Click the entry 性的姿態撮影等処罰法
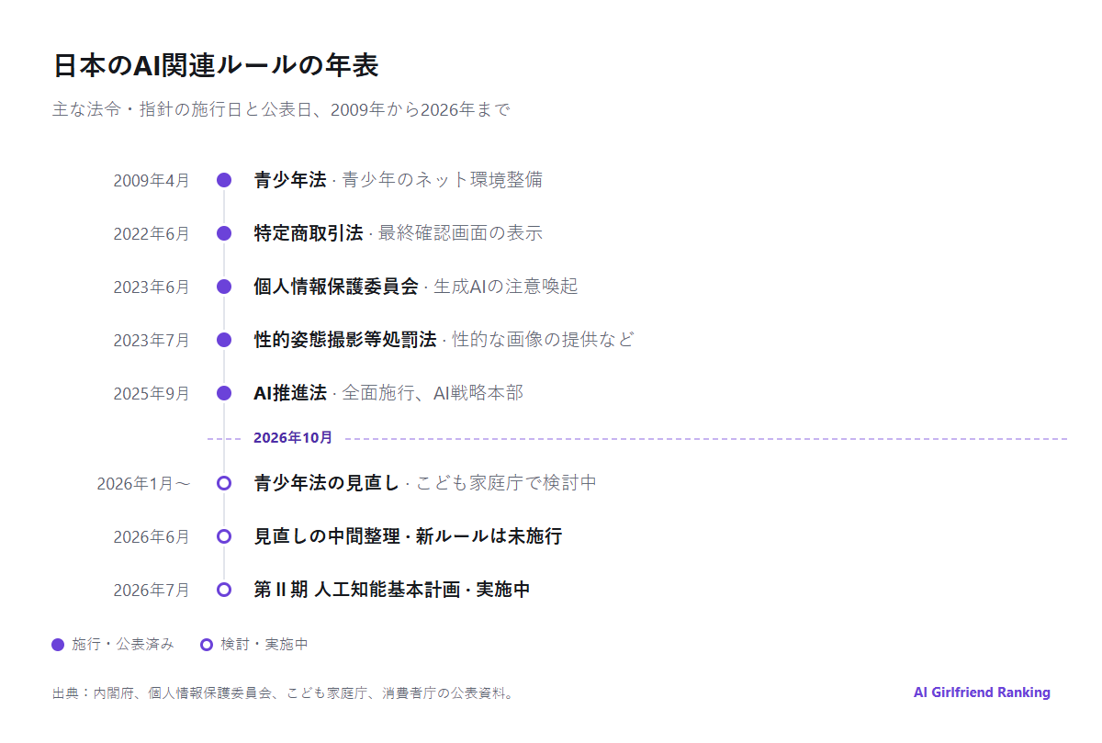 [444, 340]
